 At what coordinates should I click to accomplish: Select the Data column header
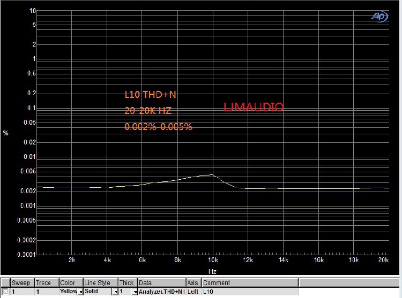[161, 282]
